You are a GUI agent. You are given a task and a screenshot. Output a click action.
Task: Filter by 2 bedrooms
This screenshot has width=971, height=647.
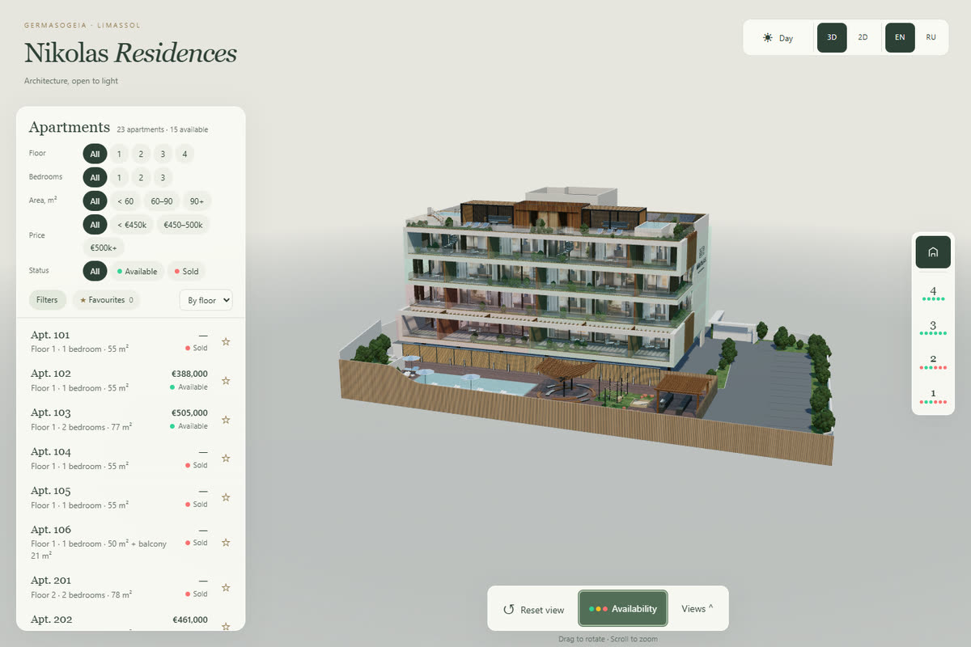pos(141,178)
